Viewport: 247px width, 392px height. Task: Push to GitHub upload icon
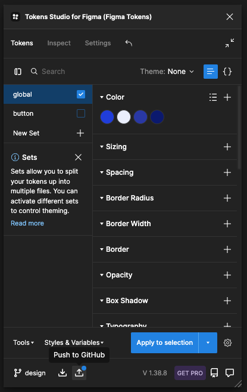[x=79, y=373]
